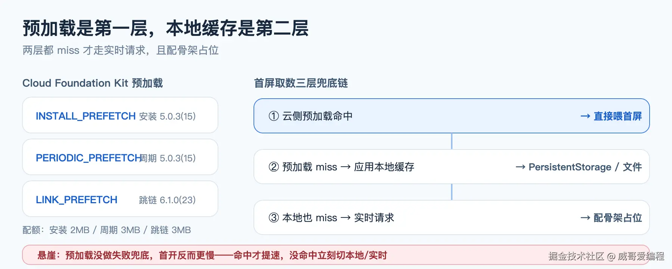Screen dimensions: 672x269
Task: Click the INSTALL_PREFETCH label
Action: point(85,116)
